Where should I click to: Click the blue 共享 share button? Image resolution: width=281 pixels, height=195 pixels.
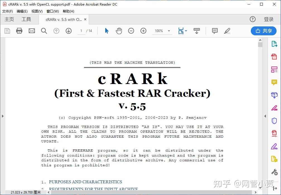point(263,31)
